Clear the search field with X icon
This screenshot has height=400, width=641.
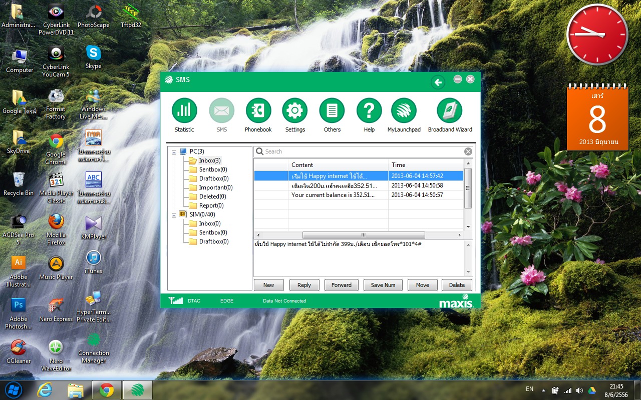tap(468, 151)
